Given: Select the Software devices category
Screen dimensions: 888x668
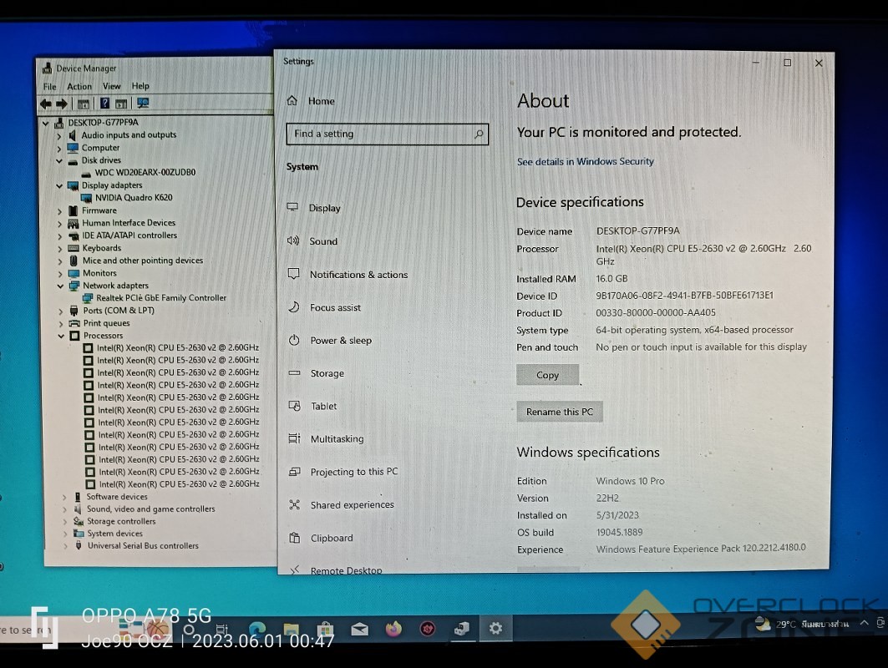Looking at the screenshot, I should [117, 497].
